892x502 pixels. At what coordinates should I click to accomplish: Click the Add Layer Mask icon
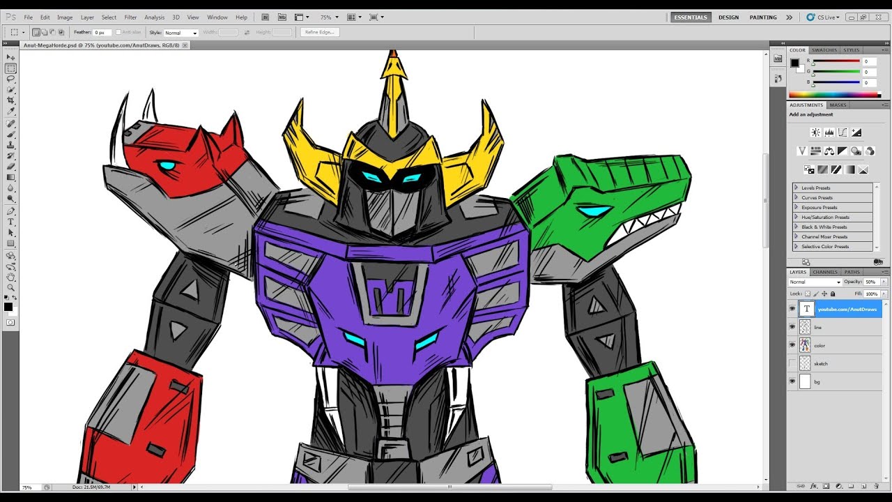[x=826, y=486]
